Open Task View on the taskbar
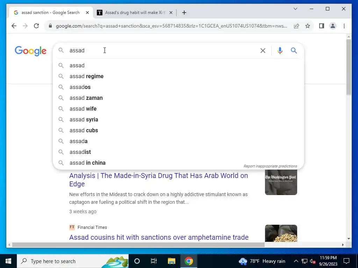Image resolution: width=358 pixels, height=268 pixels. point(154,261)
